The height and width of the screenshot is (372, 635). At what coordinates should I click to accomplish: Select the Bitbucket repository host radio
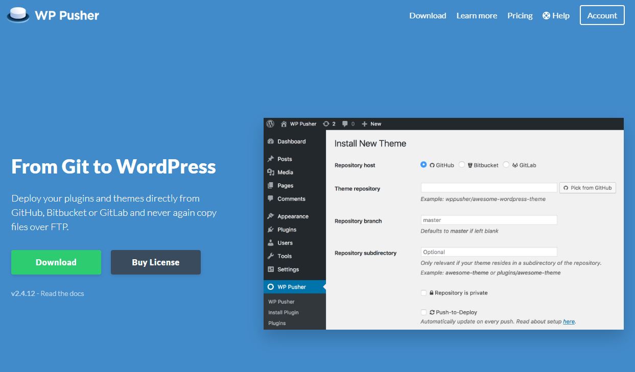click(x=462, y=165)
